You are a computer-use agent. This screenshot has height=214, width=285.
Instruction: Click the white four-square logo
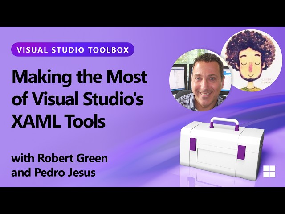269,171
